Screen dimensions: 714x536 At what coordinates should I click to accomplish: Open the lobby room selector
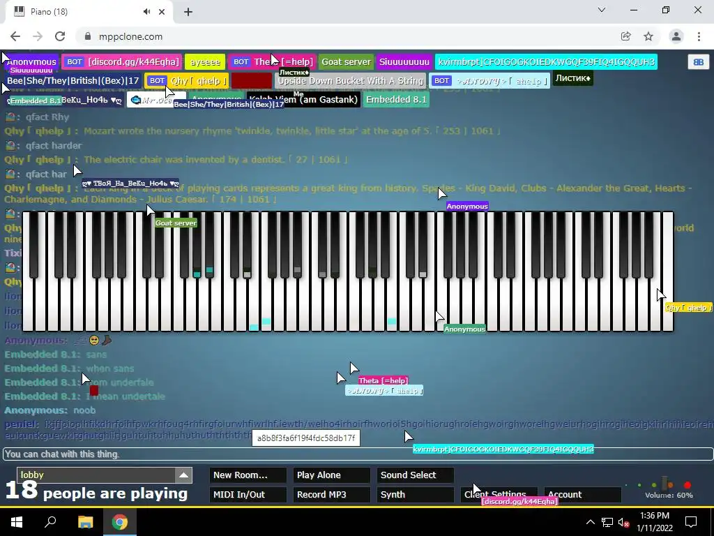click(105, 475)
